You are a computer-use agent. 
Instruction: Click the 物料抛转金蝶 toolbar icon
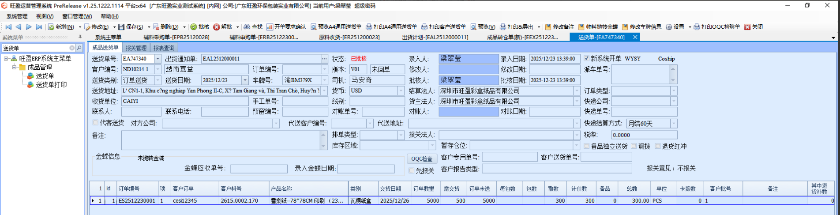(x=581, y=27)
